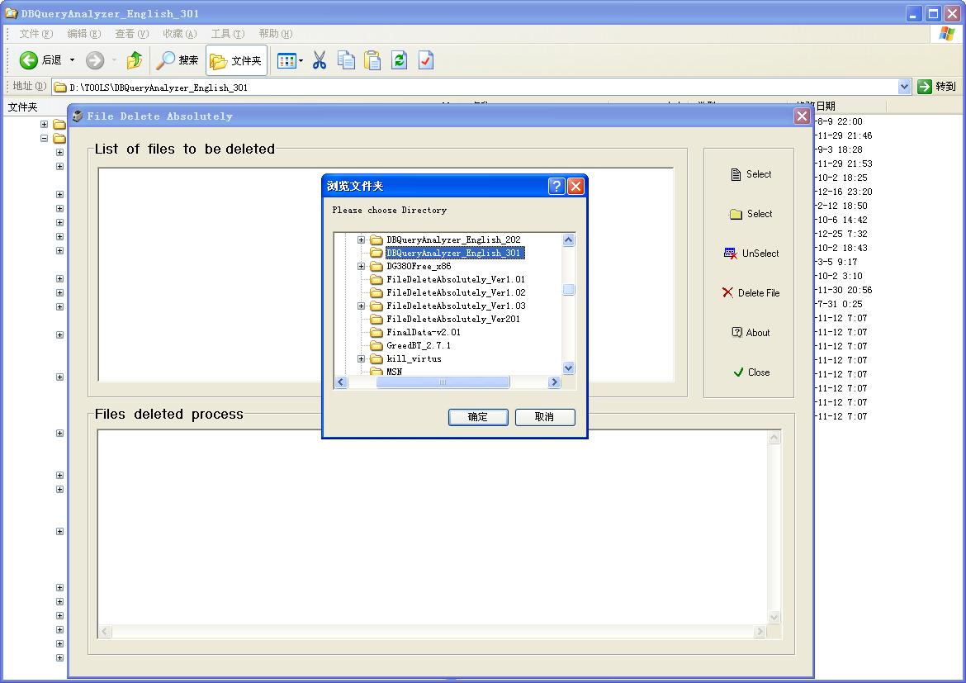Select the FileDeleteAbsolutely_Ver1.01 folder
Screen dimensions: 966x683
(456, 279)
